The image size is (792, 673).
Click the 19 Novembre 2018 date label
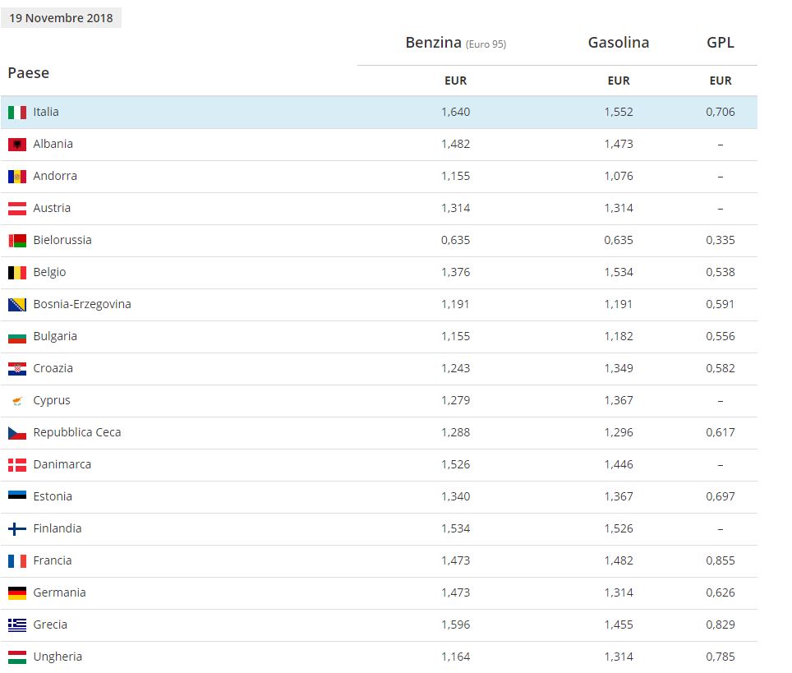point(61,18)
